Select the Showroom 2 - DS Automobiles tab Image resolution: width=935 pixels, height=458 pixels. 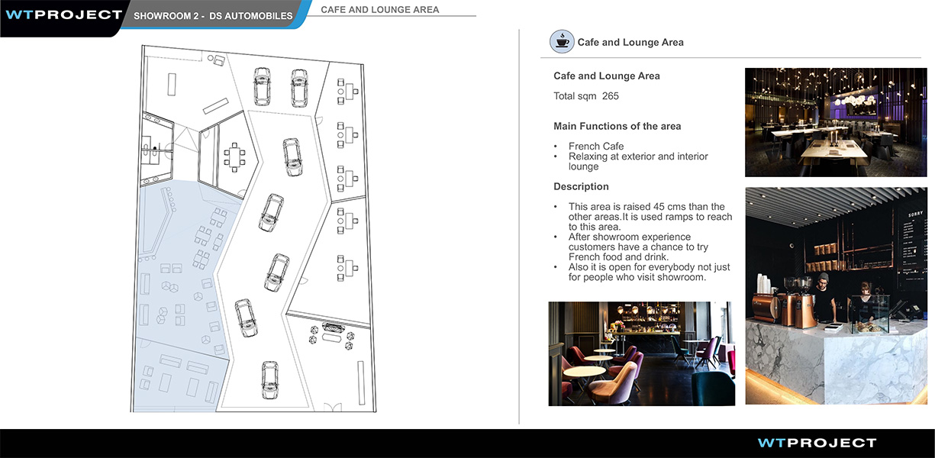click(213, 16)
